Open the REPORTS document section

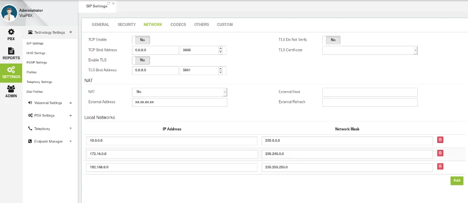11,54
